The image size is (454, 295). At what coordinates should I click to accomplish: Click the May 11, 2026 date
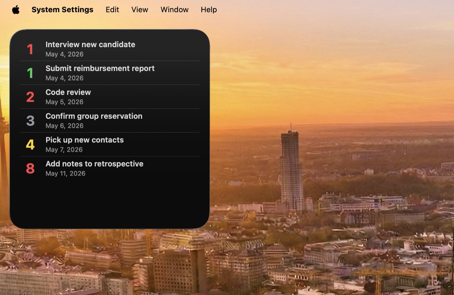coord(65,174)
